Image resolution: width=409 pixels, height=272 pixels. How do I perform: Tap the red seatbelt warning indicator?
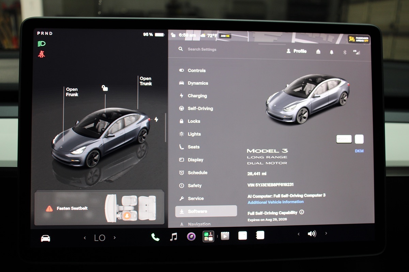tap(42, 54)
